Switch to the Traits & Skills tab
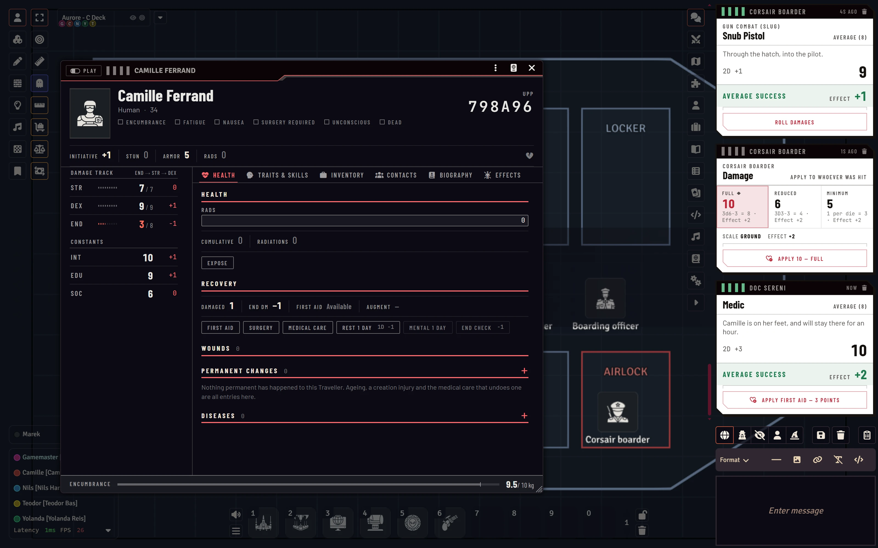 click(x=277, y=175)
